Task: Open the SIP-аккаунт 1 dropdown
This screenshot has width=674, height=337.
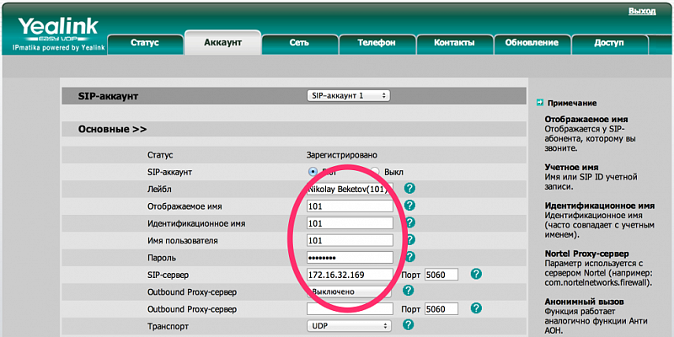Action: 349,95
